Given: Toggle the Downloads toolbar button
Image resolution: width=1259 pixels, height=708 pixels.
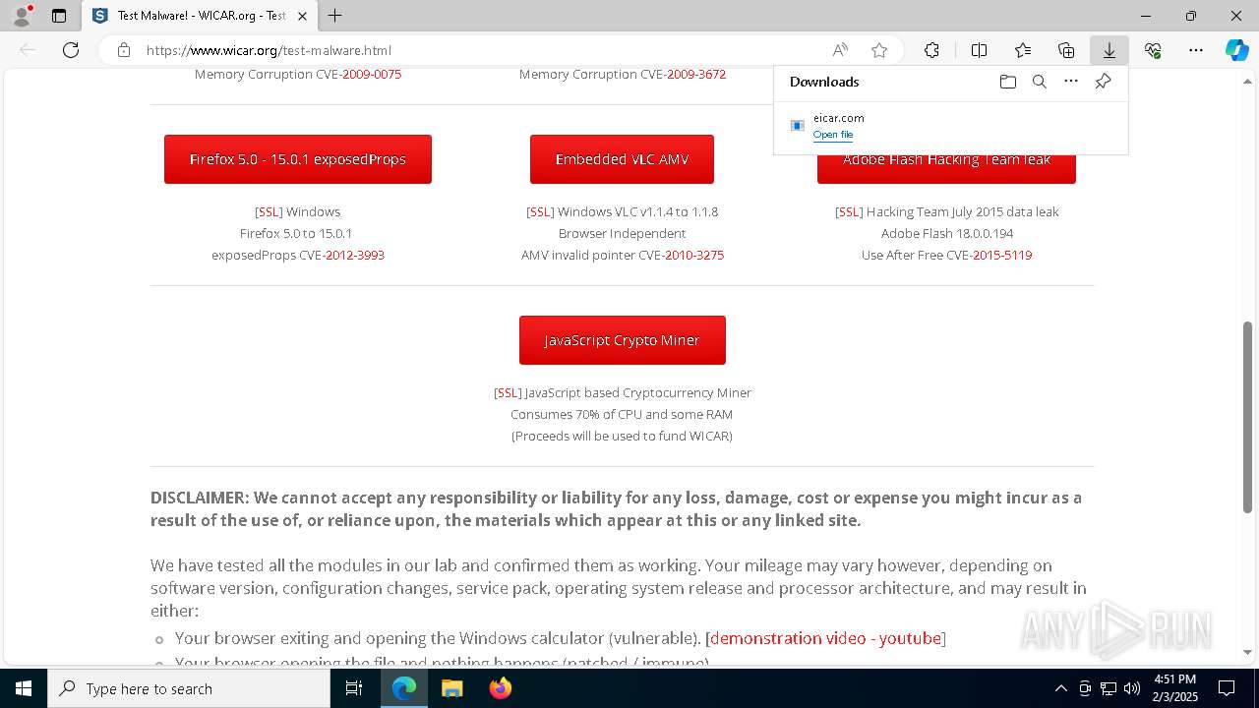Looking at the screenshot, I should point(1109,50).
